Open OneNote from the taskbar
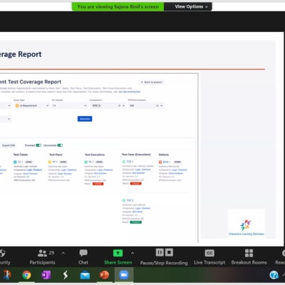285x285 pixels. click(46, 275)
